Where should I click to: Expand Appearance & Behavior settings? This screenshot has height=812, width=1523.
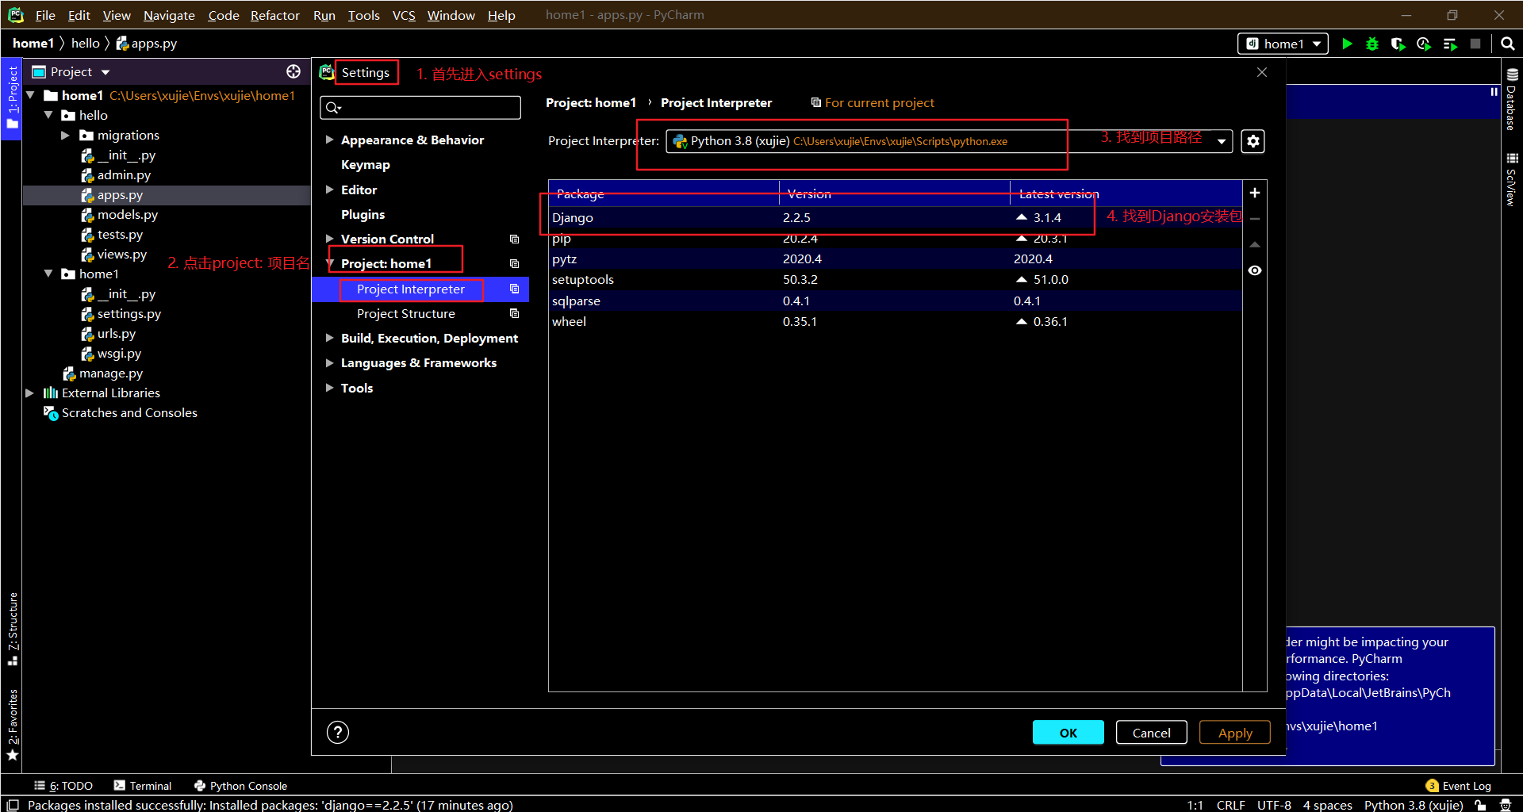329,140
